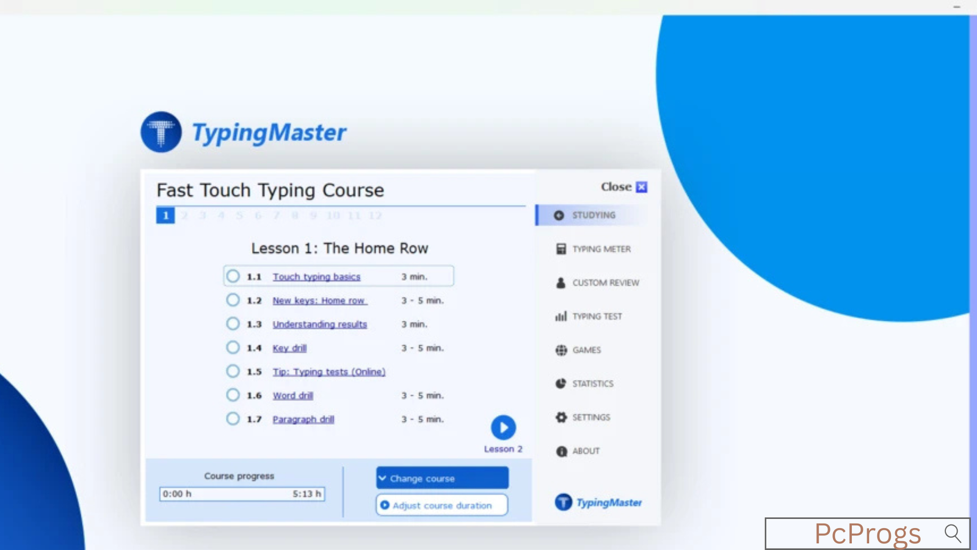The image size is (977, 550).
Task: Click the Settings gear icon
Action: pos(561,417)
